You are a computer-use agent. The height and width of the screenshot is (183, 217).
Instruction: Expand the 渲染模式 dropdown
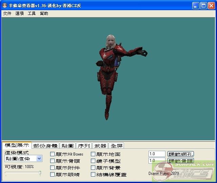click(39, 159)
